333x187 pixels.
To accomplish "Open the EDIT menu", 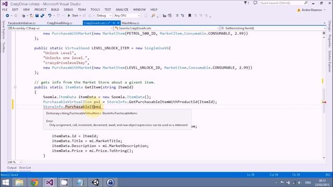I will (15, 10).
